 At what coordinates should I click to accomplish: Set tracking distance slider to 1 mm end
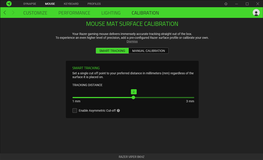click(x=73, y=97)
